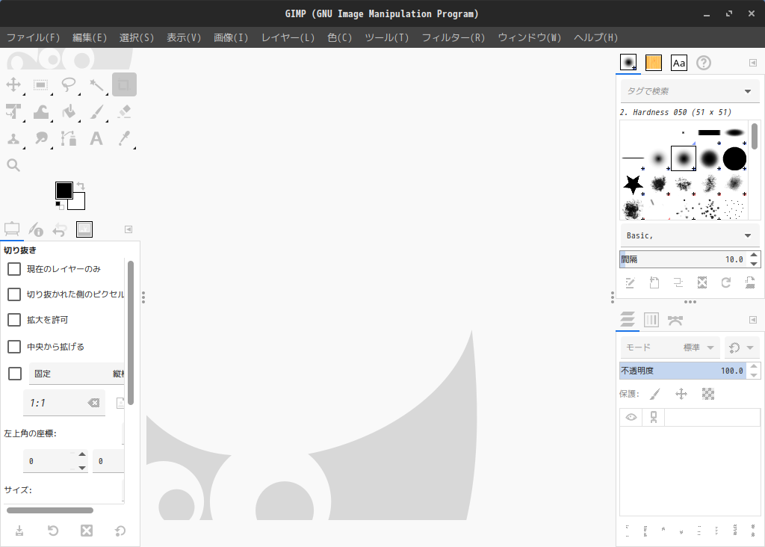Select the Rectangle Select tool
Viewport: 765px width, 547px height.
tap(41, 85)
